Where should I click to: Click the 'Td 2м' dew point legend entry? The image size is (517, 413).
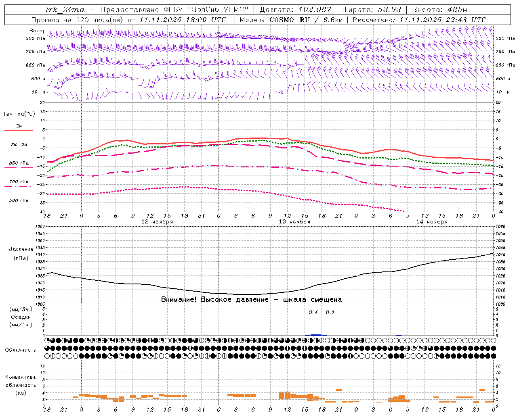pyautogui.click(x=19, y=144)
